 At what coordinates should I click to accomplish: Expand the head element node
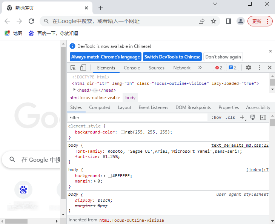(74, 90)
